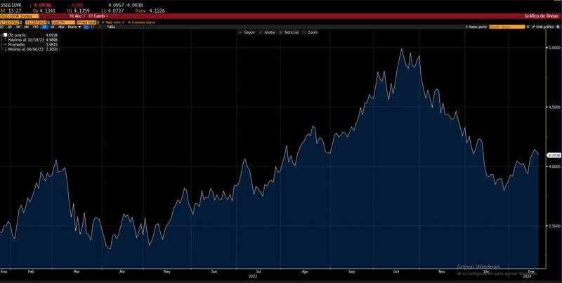Open the Noticias chart overlay
Screen dimensions: 562x283
pyautogui.click(x=280, y=32)
